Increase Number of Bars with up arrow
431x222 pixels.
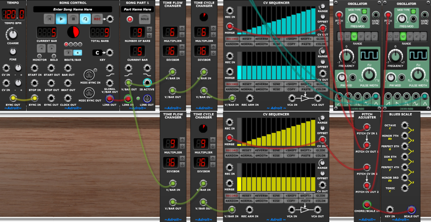tap(149, 29)
